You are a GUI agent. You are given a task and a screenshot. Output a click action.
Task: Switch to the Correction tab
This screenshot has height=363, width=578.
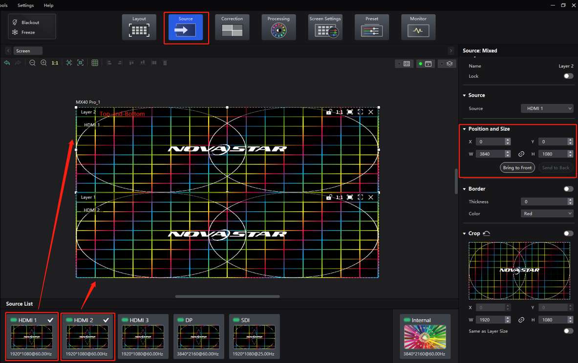tap(232, 27)
